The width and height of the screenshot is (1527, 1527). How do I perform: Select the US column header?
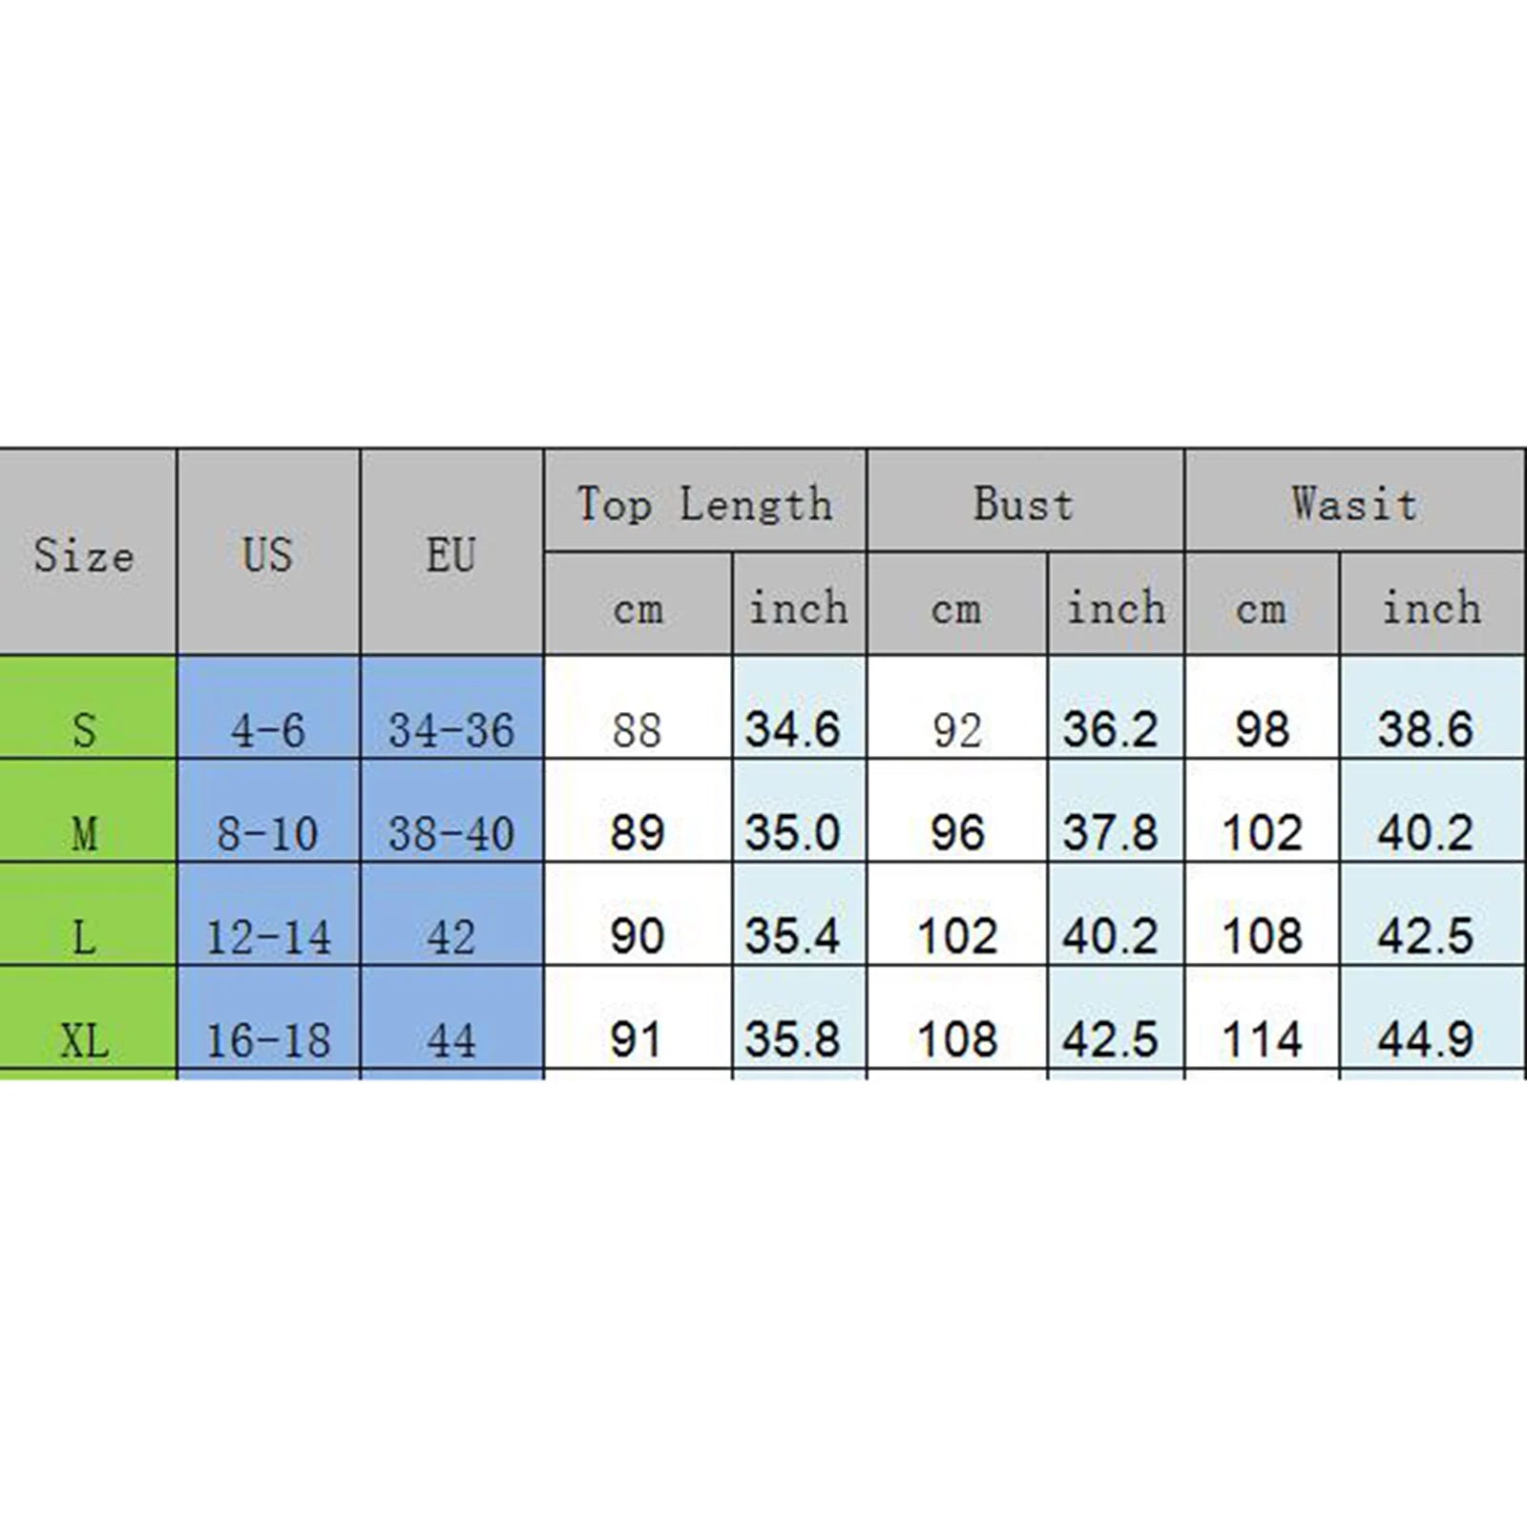(x=267, y=554)
